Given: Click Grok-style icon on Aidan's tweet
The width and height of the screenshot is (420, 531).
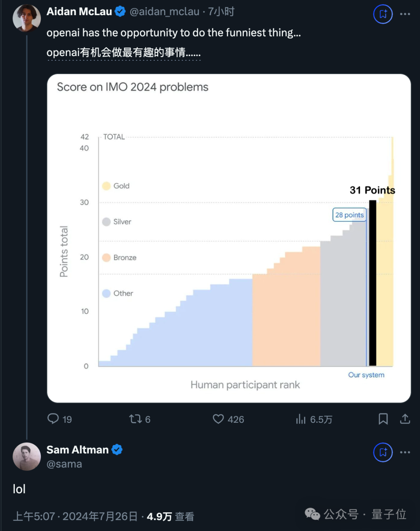Looking at the screenshot, I should (383, 14).
